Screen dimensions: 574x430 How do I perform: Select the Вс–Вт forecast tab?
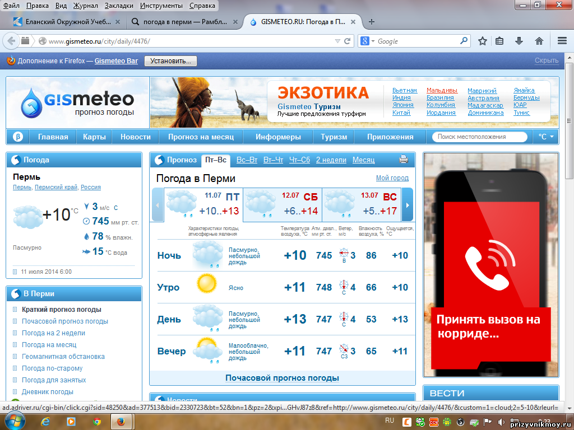pos(247,160)
